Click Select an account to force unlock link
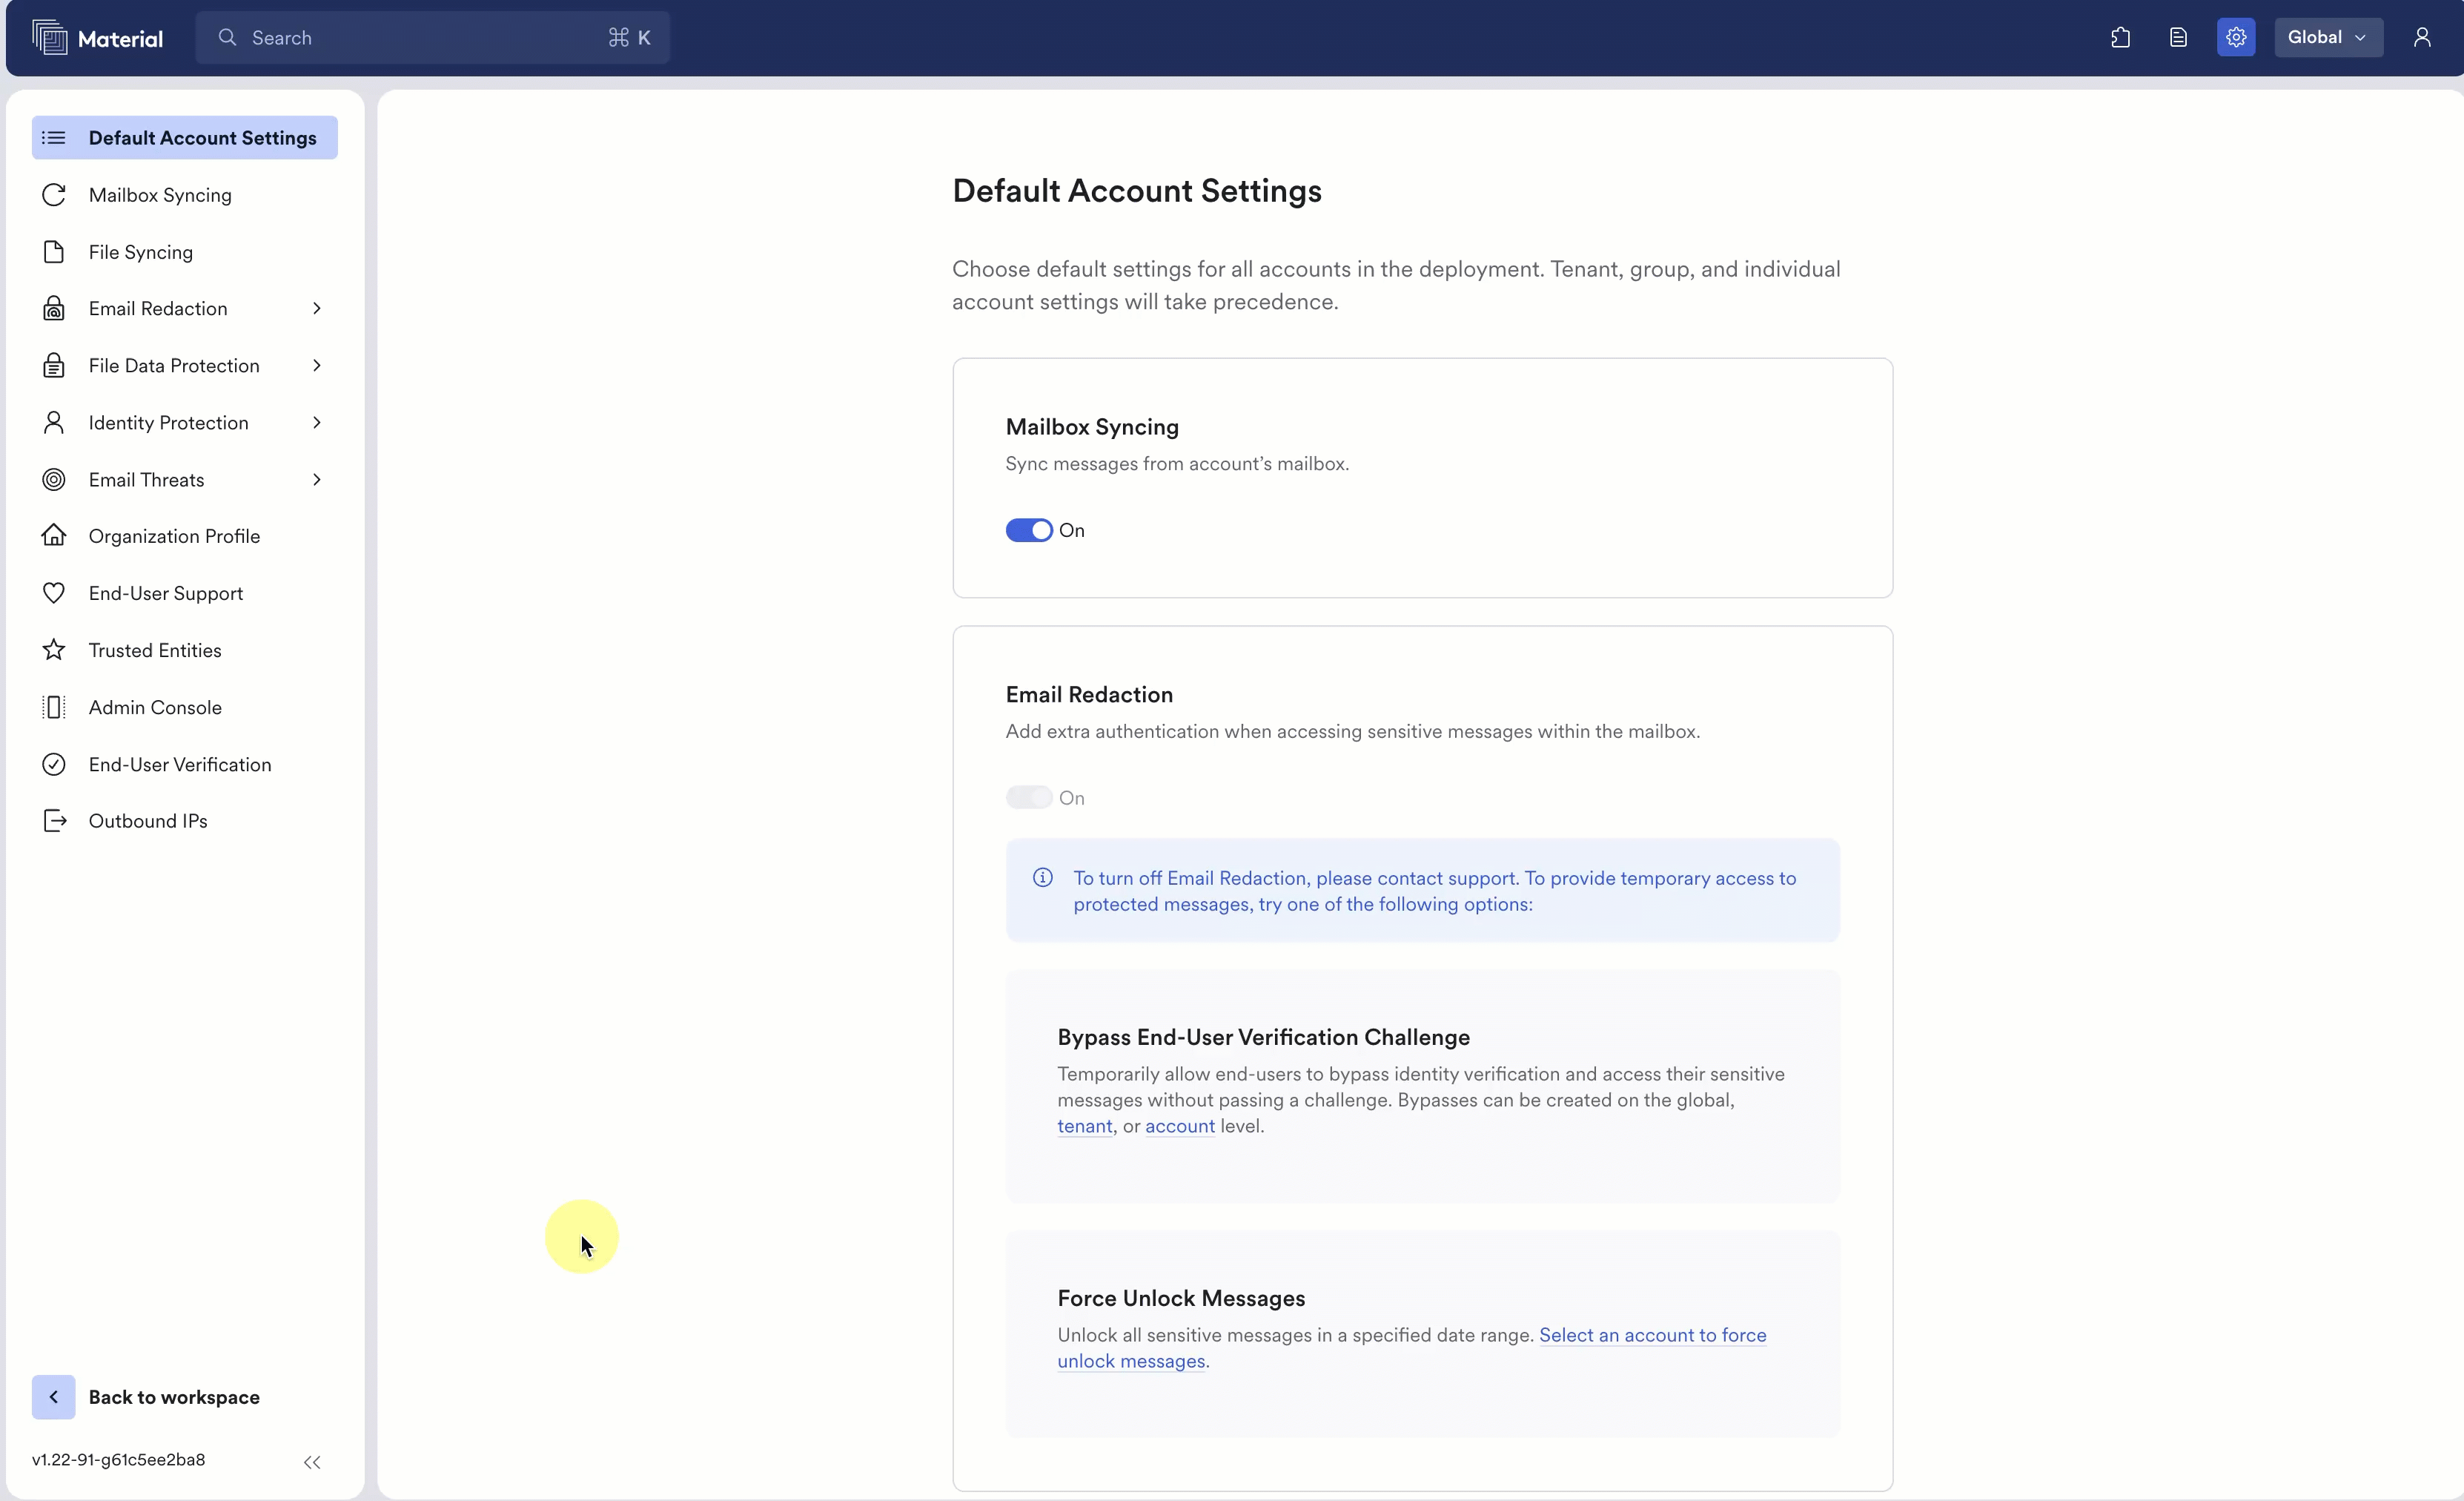Image resolution: width=2464 pixels, height=1501 pixels. pyautogui.click(x=1653, y=1335)
